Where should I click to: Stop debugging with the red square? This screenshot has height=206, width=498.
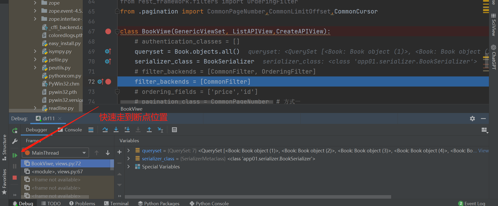tap(15, 178)
